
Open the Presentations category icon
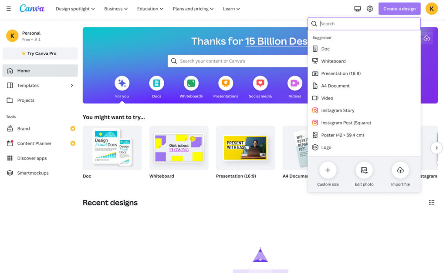tap(226, 83)
